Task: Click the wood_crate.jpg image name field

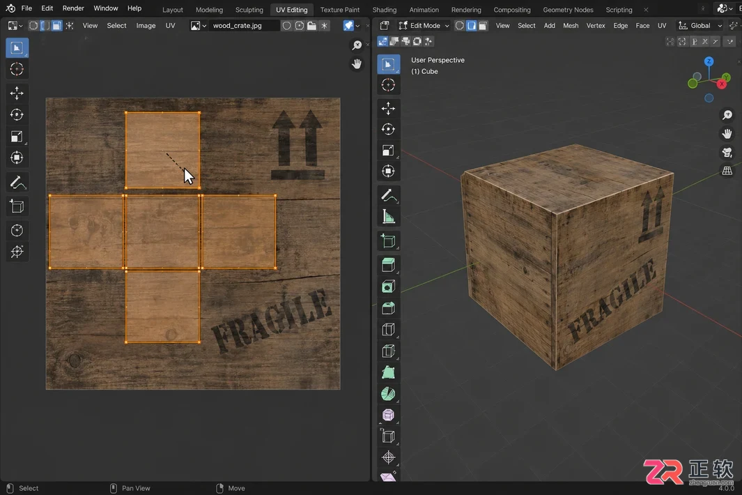Action: tap(244, 26)
